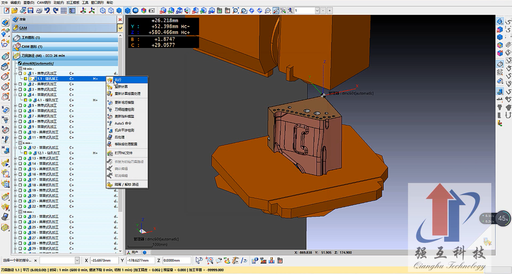The width and height of the screenshot is (512, 274).
Task: Open the top toolbar number dropdown
Action: pos(317,11)
